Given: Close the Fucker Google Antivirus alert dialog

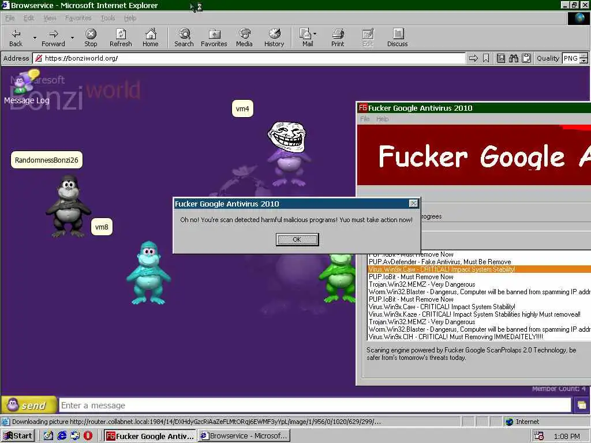Looking at the screenshot, I should [x=413, y=204].
